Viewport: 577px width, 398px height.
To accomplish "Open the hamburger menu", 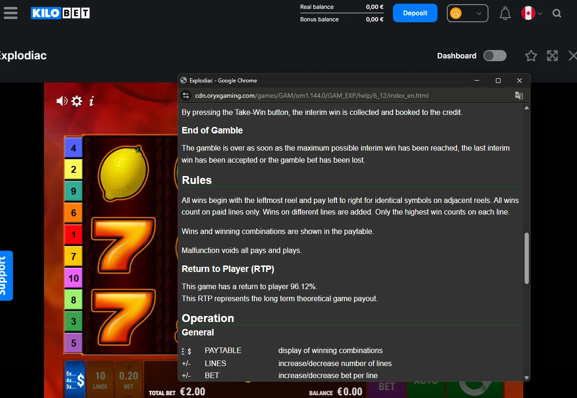I will pyautogui.click(x=10, y=13).
